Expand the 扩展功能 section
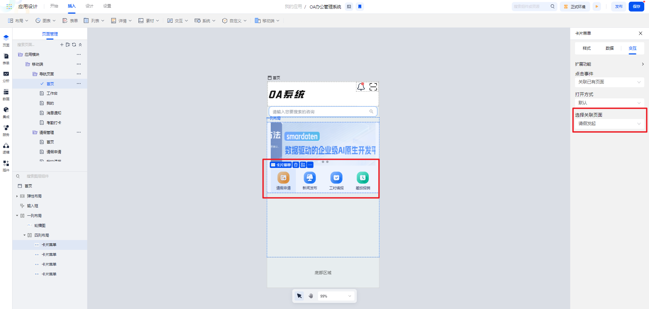Viewport: 649px width, 309px height. point(609,64)
